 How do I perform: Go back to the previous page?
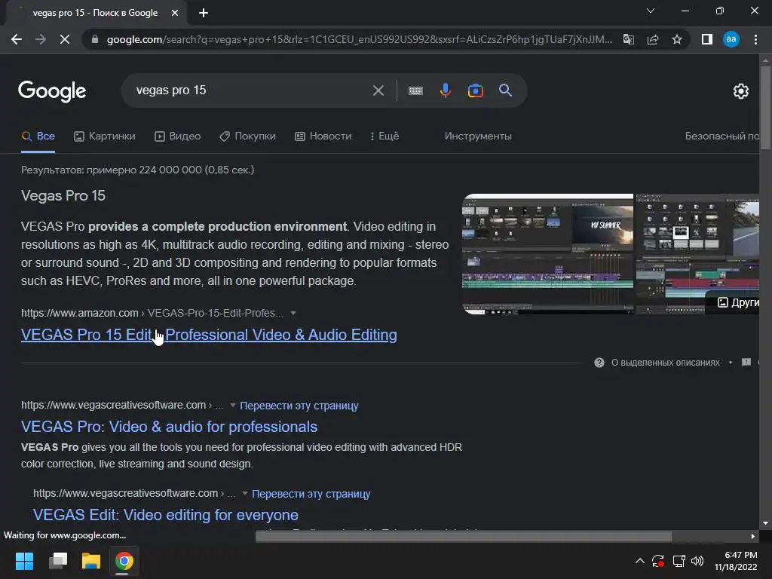17,39
